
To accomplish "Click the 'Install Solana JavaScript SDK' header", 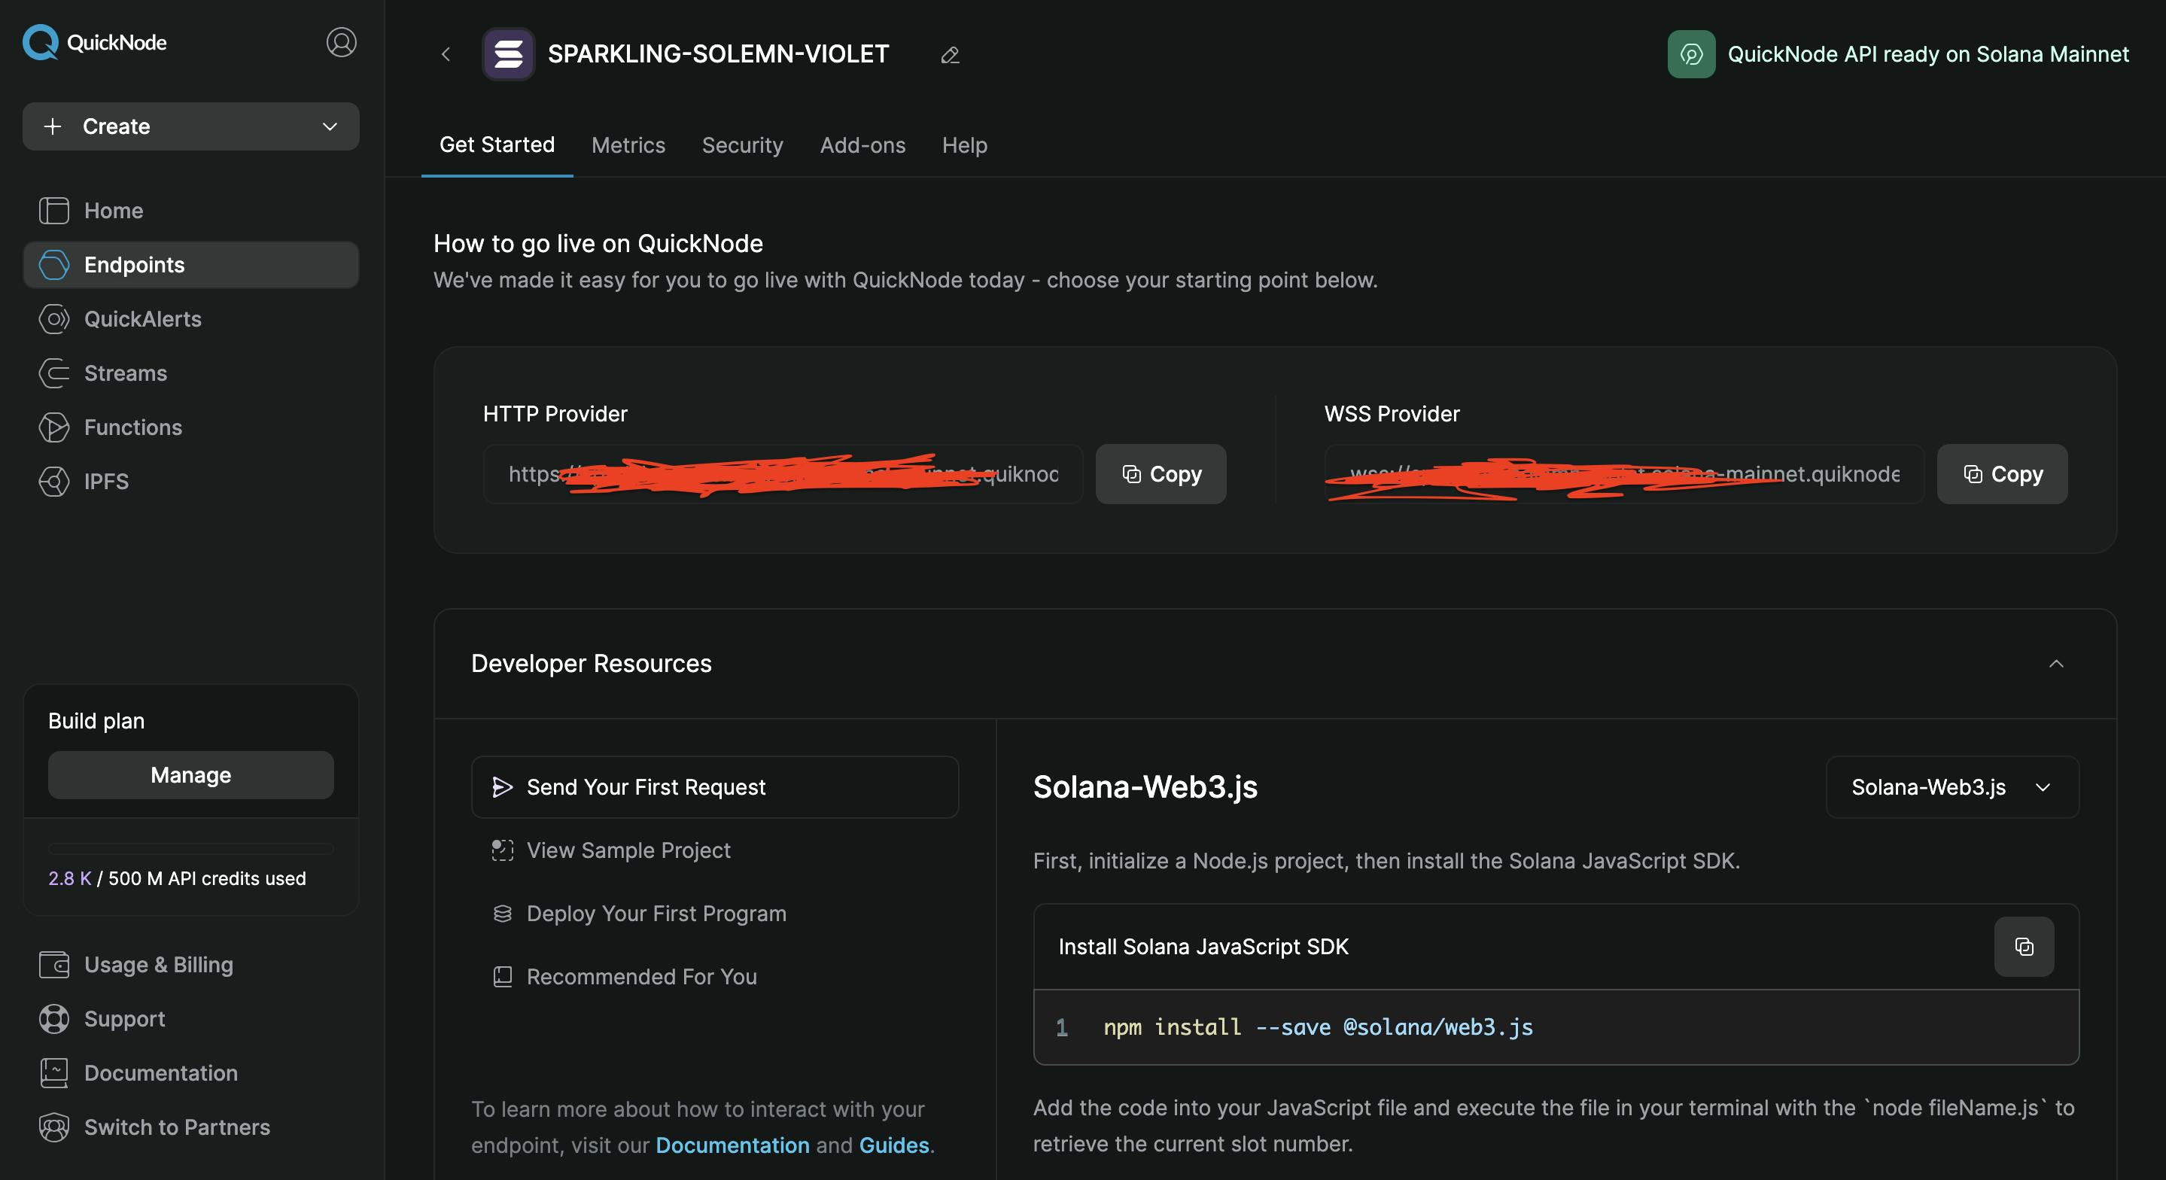I will [1203, 947].
